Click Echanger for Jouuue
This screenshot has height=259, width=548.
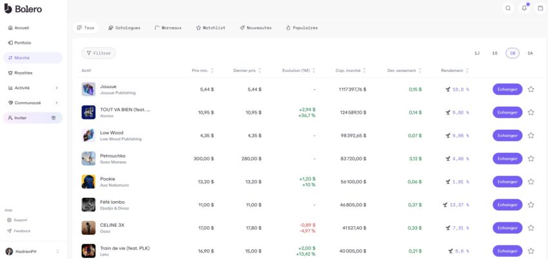pos(507,89)
